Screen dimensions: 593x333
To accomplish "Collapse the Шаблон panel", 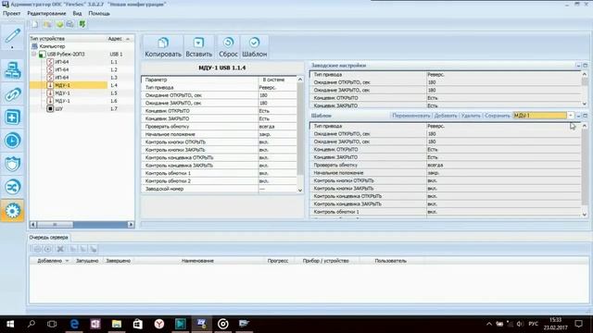I will [x=578, y=116].
